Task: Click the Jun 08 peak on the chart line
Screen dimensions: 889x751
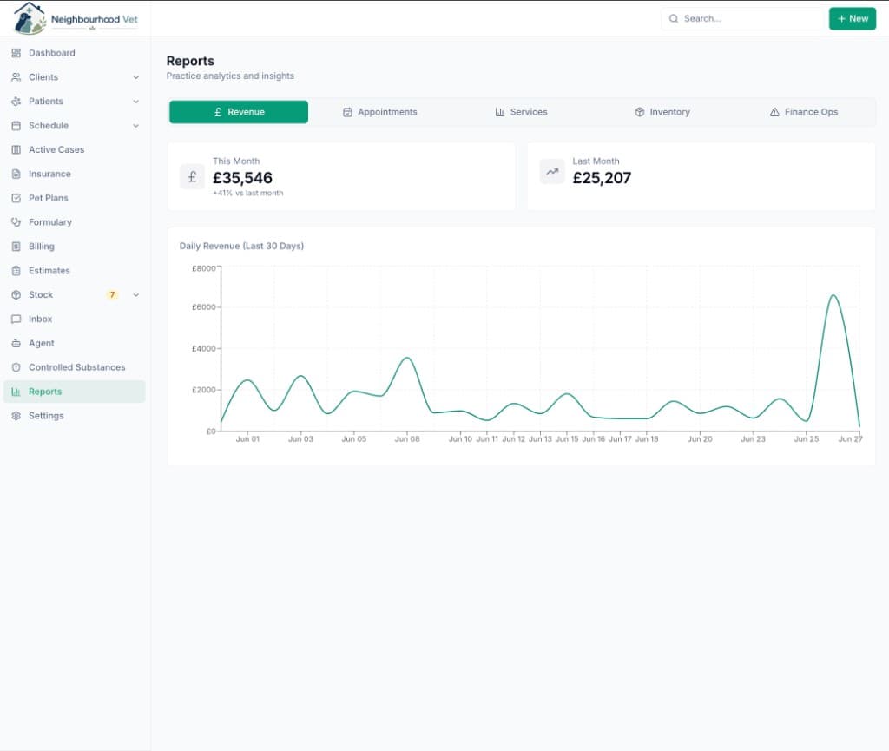Action: point(407,358)
